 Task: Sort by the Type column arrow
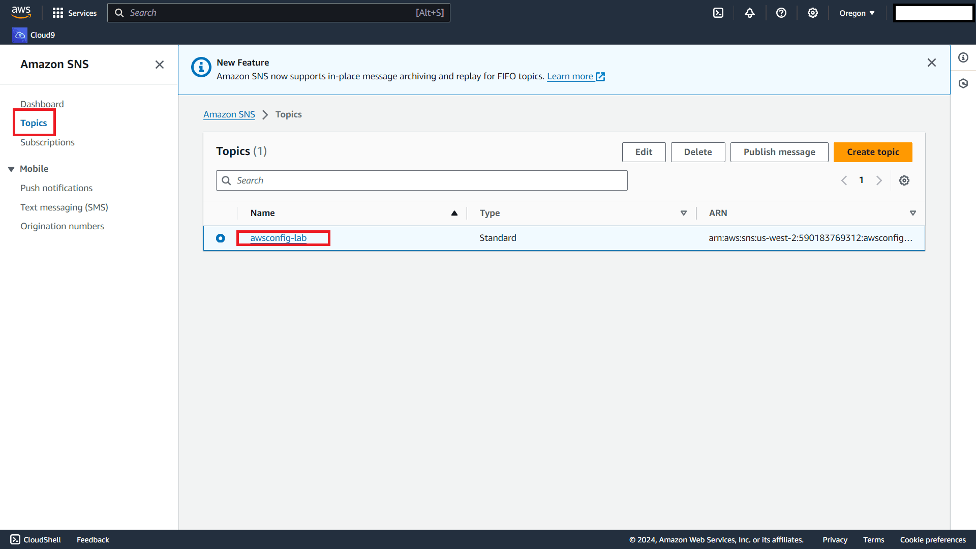(x=684, y=213)
